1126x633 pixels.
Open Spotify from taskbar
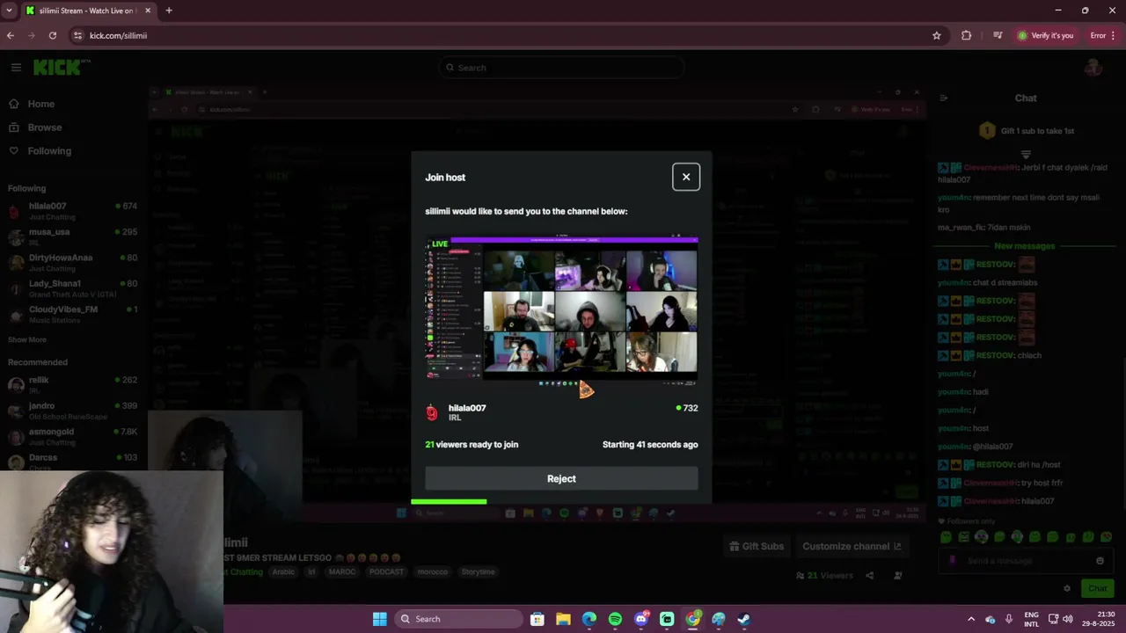[x=615, y=619]
